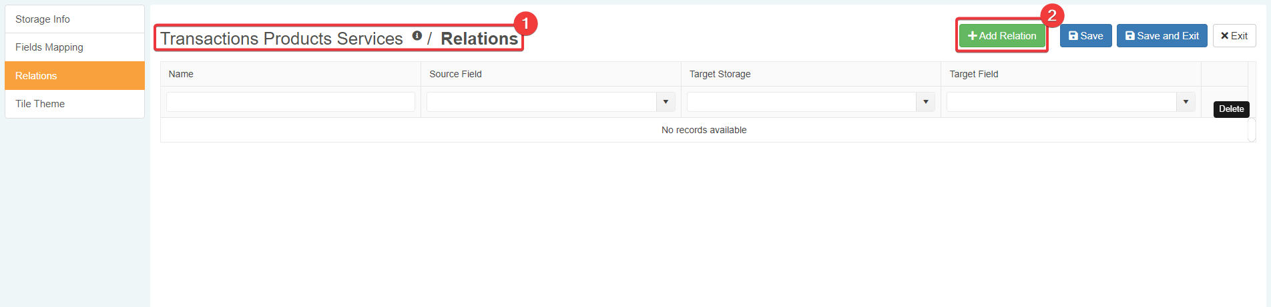Viewport: 1271px width, 307px height.
Task: Open the Storage Info tab
Action: click(x=75, y=19)
